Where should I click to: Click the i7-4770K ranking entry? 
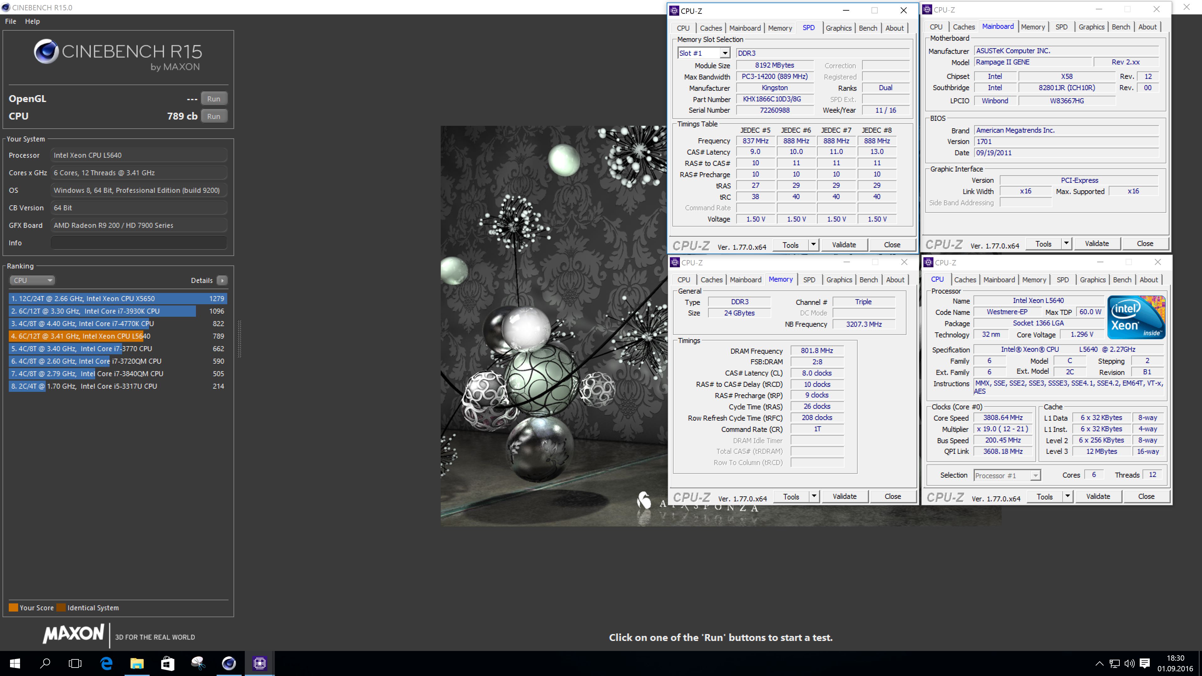point(118,324)
